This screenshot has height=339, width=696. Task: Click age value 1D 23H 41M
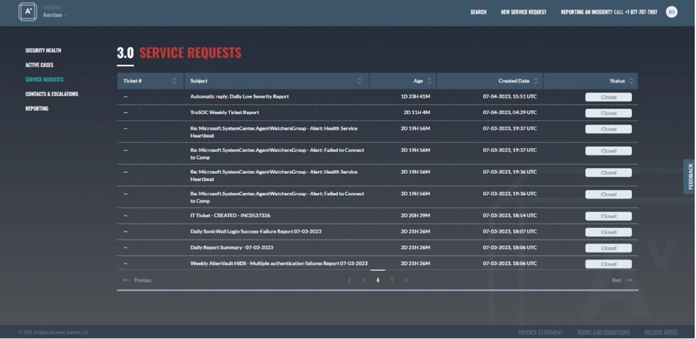click(415, 97)
